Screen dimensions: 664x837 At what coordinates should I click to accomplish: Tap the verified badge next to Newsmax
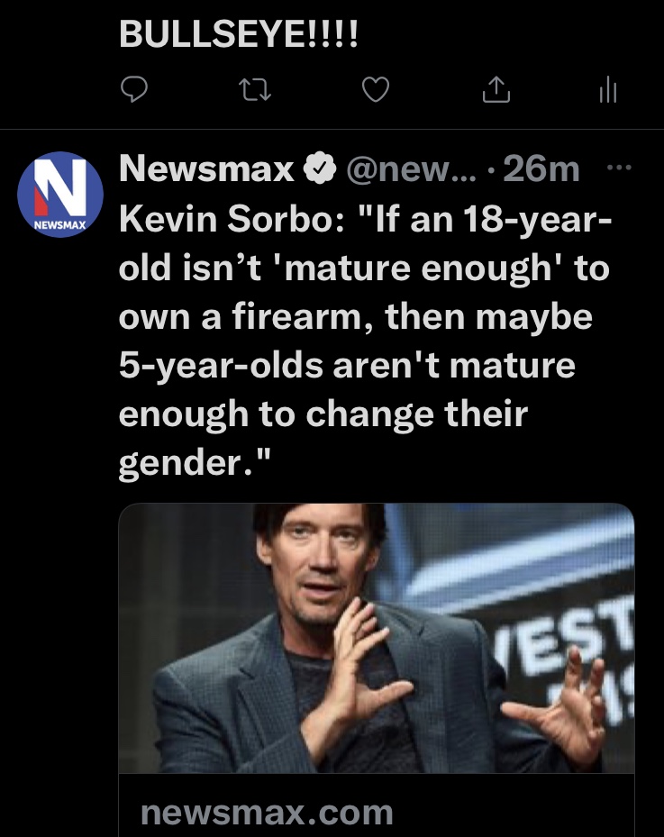click(319, 168)
